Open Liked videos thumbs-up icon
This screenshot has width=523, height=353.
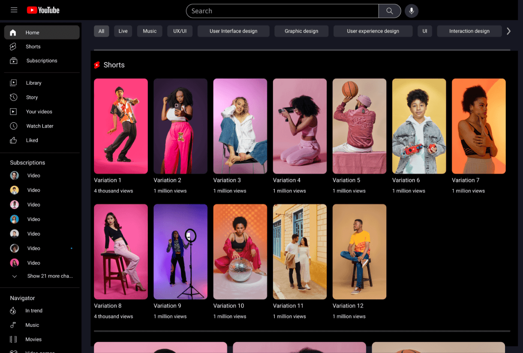point(14,140)
